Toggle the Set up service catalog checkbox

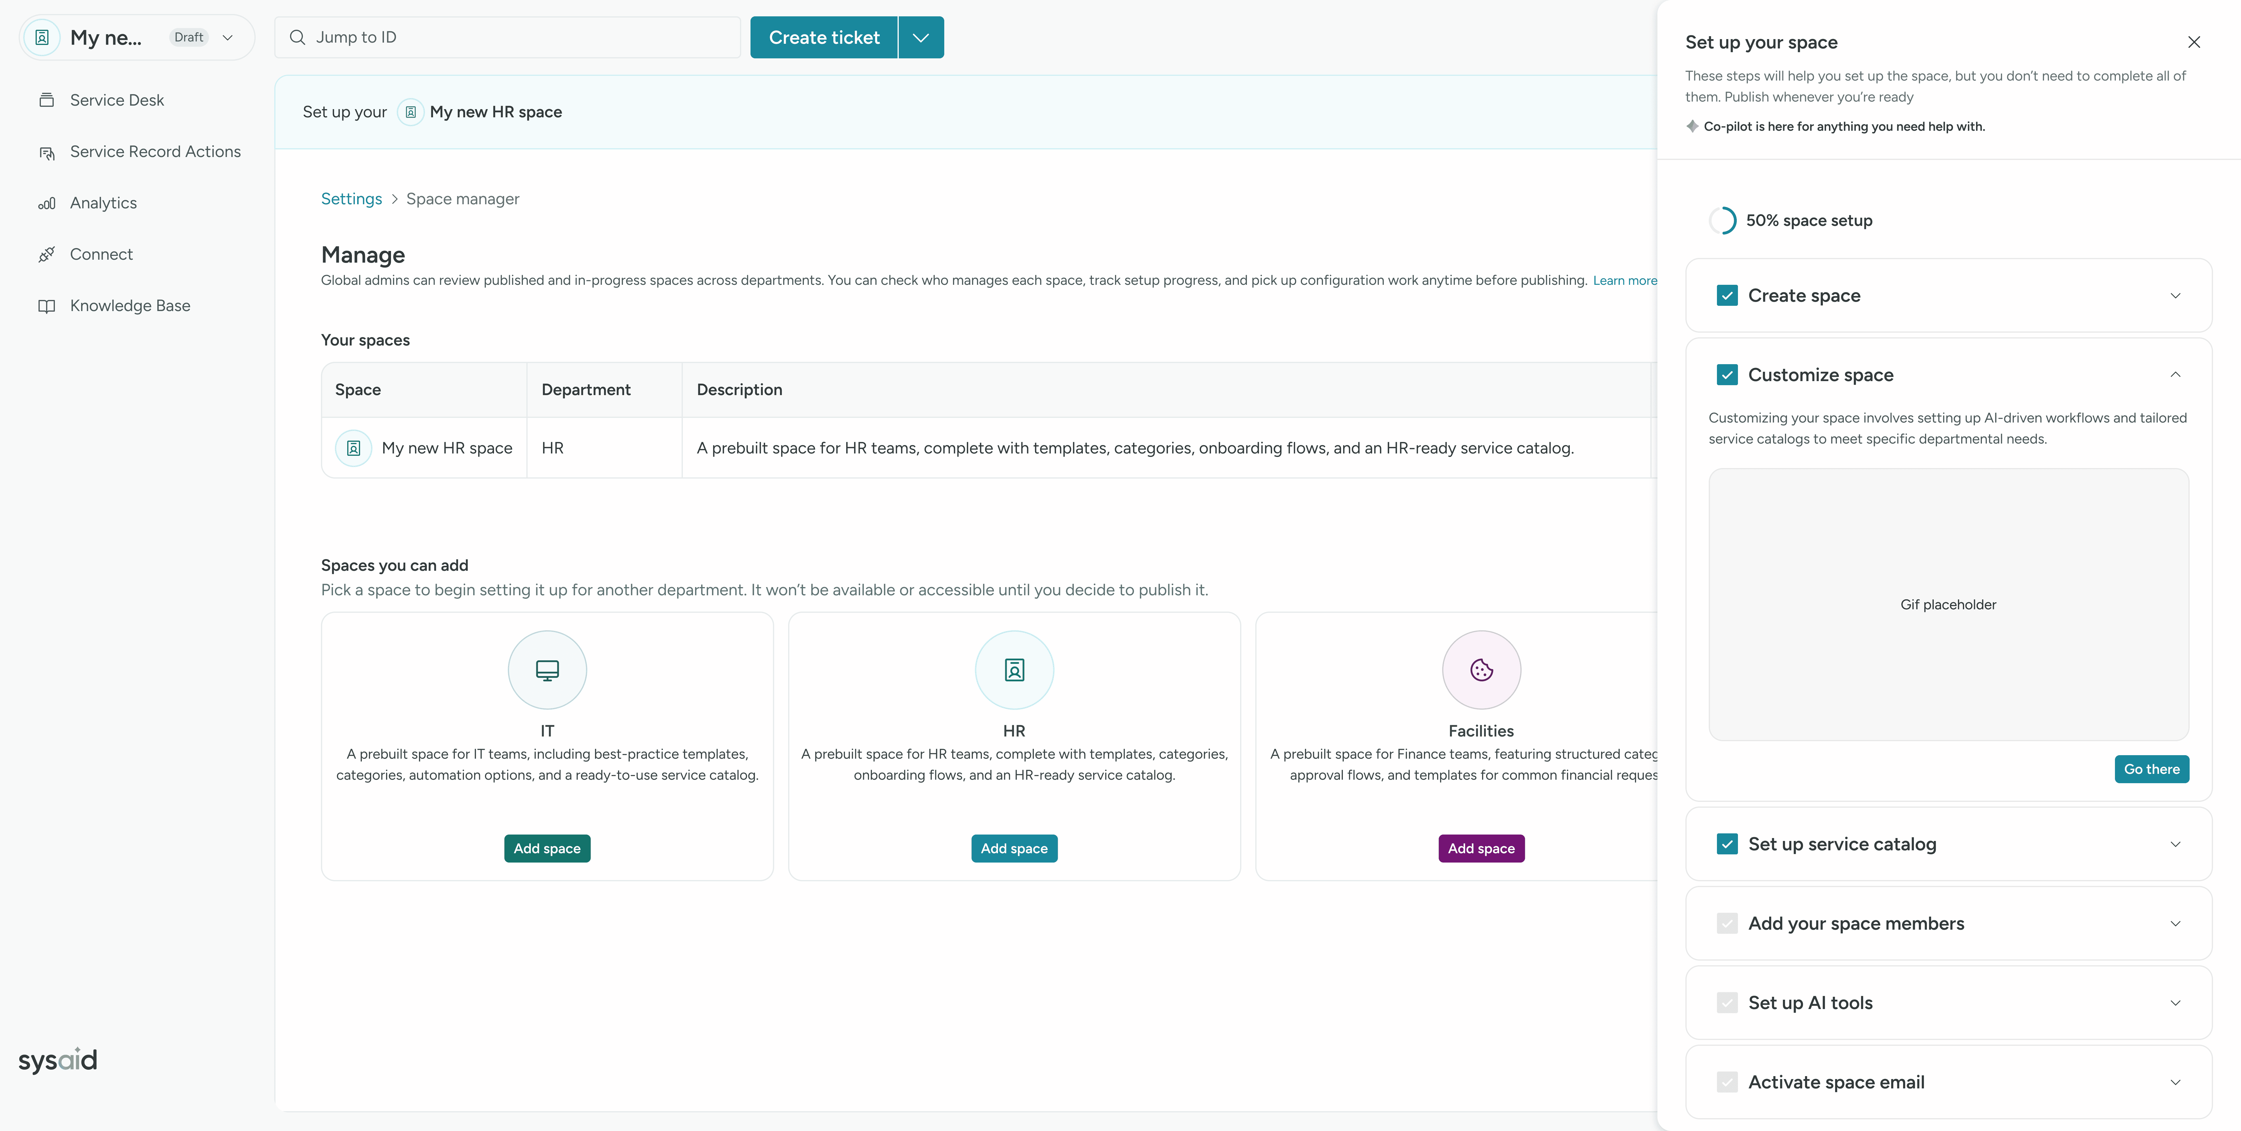1727,844
